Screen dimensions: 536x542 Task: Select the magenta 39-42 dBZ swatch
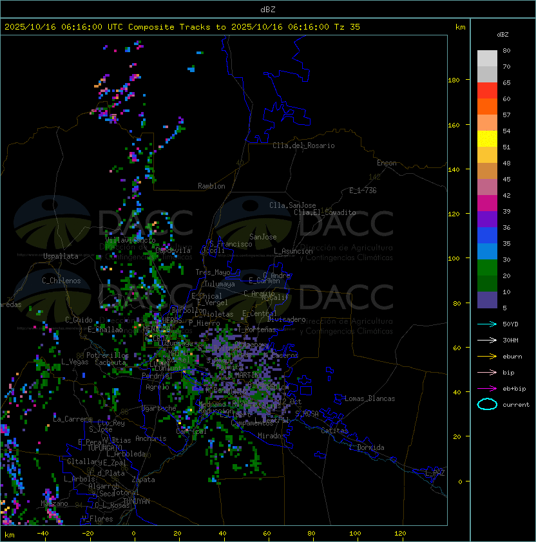(x=487, y=203)
